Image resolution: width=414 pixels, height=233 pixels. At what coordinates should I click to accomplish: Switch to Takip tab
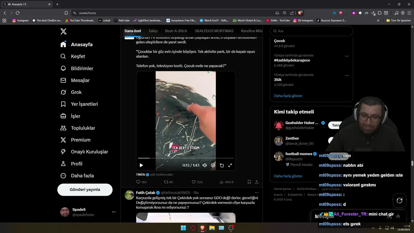[153, 31]
